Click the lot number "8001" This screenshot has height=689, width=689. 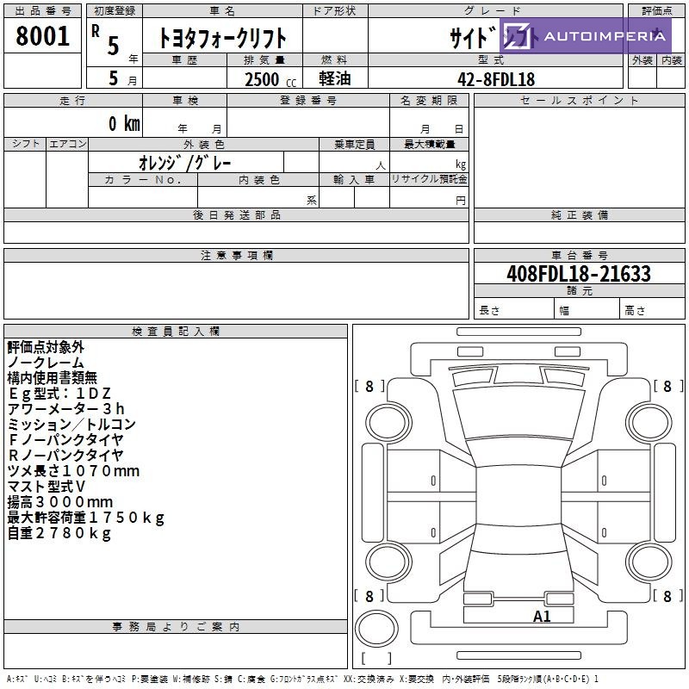(x=42, y=35)
